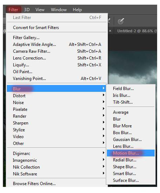Switch to the Untitled-2 document tab

coord(137,31)
